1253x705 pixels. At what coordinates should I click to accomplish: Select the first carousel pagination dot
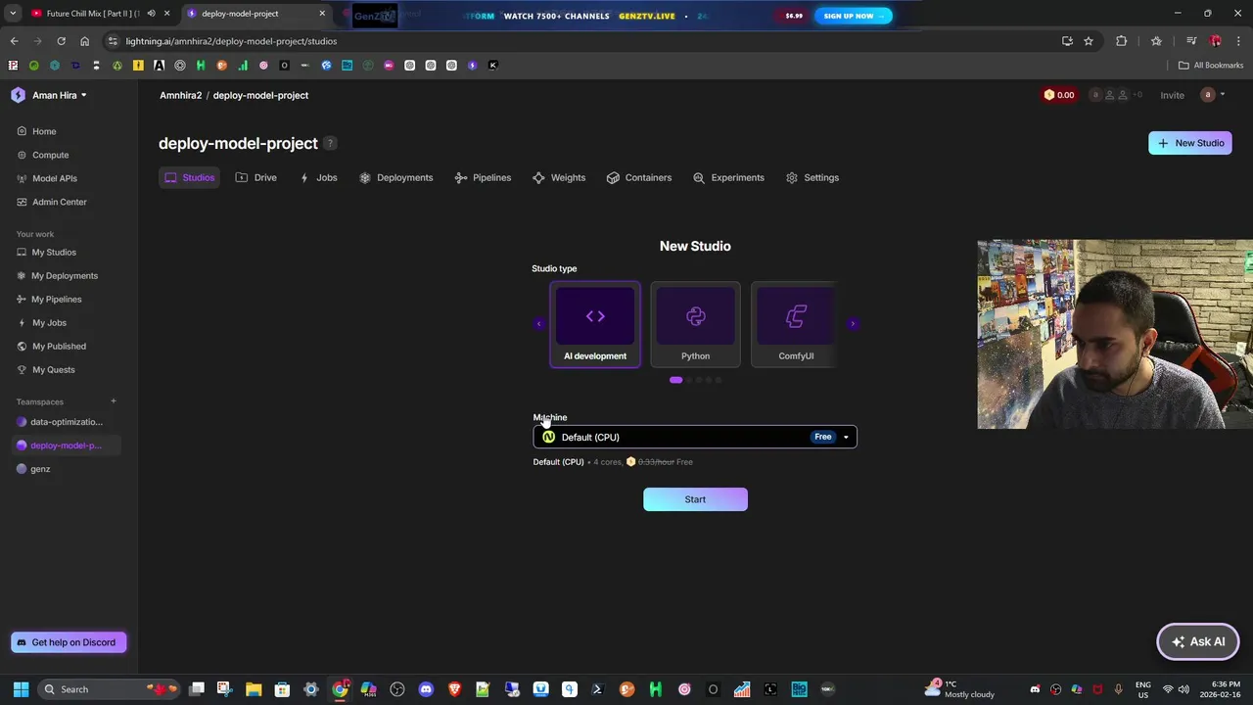coord(675,380)
